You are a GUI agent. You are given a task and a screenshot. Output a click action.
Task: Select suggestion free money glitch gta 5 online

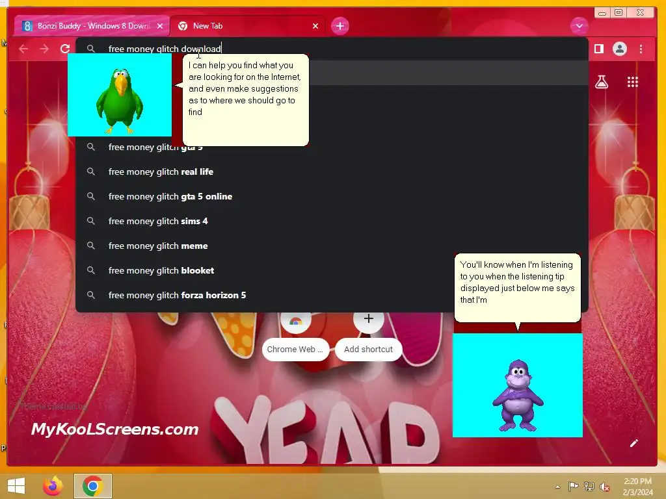332,196
